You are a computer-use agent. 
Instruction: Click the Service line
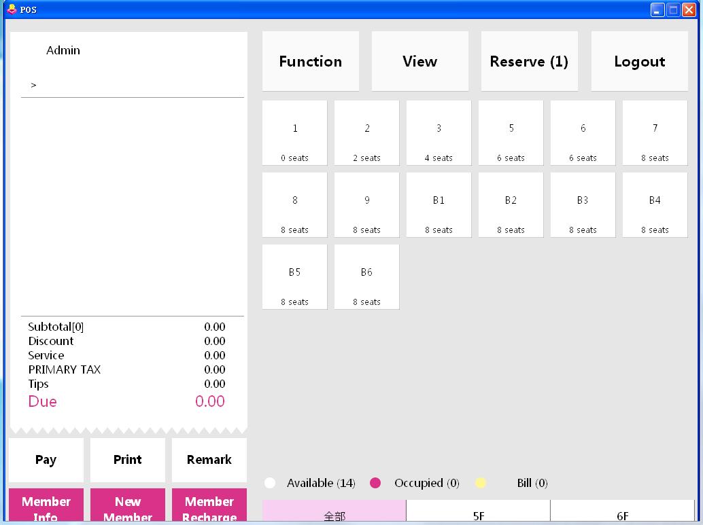[127, 355]
